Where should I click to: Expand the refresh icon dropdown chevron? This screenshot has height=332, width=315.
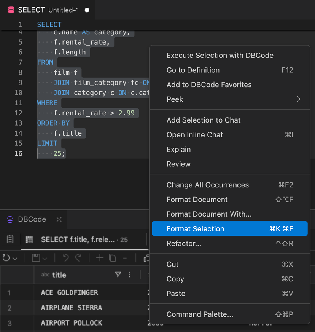coord(14,258)
